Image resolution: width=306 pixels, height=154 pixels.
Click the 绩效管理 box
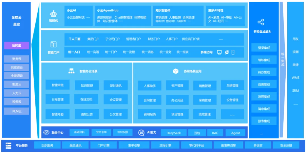205,114
